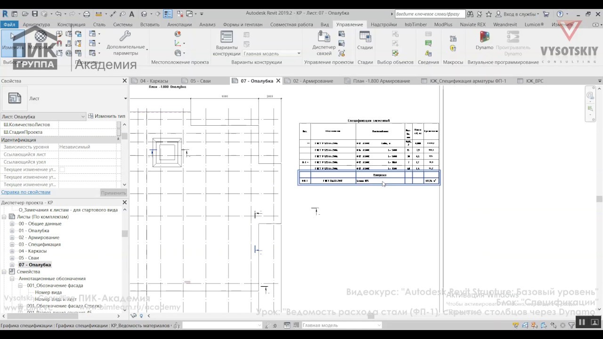Switch to the ModPlus ribbon tab
This screenshot has width=603, height=339.
[x=443, y=24]
